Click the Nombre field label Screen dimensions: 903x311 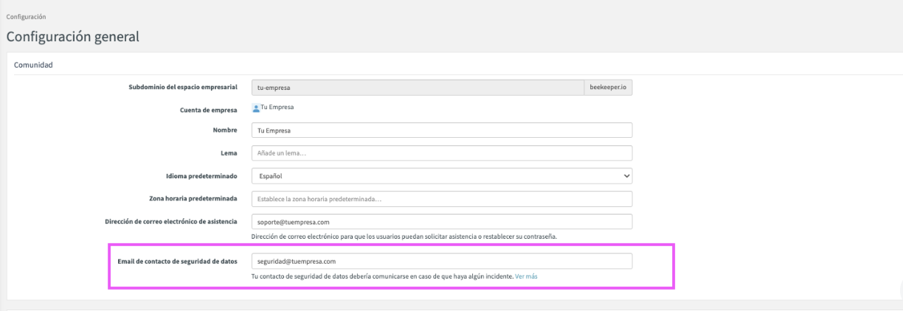[225, 130]
